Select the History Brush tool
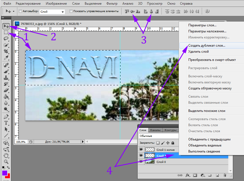 coord(6,84)
